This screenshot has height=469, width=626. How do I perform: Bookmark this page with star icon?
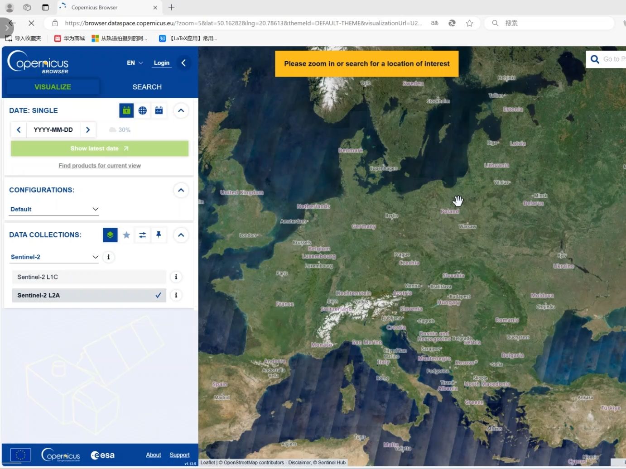pyautogui.click(x=469, y=23)
